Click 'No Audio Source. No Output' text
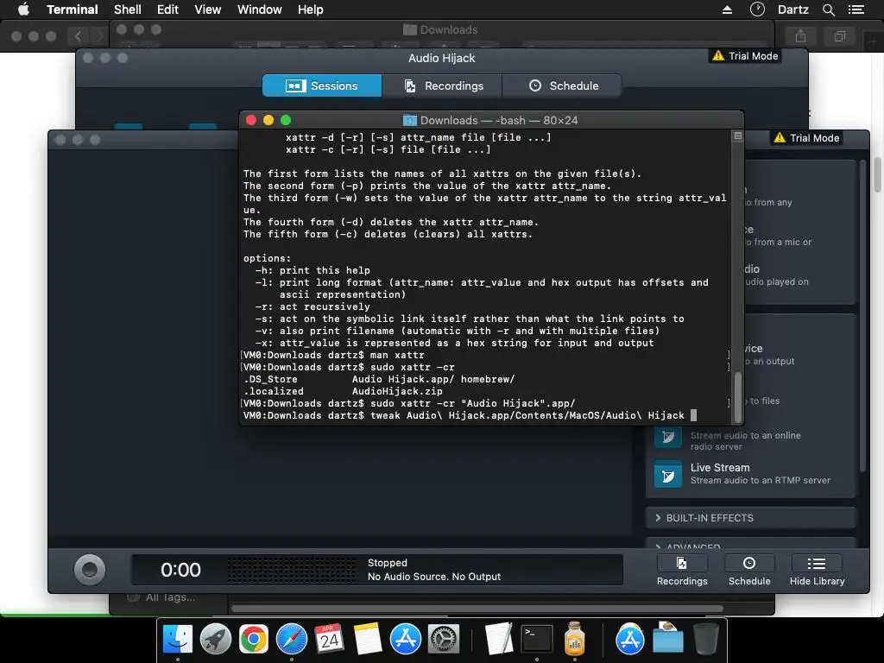 (434, 577)
